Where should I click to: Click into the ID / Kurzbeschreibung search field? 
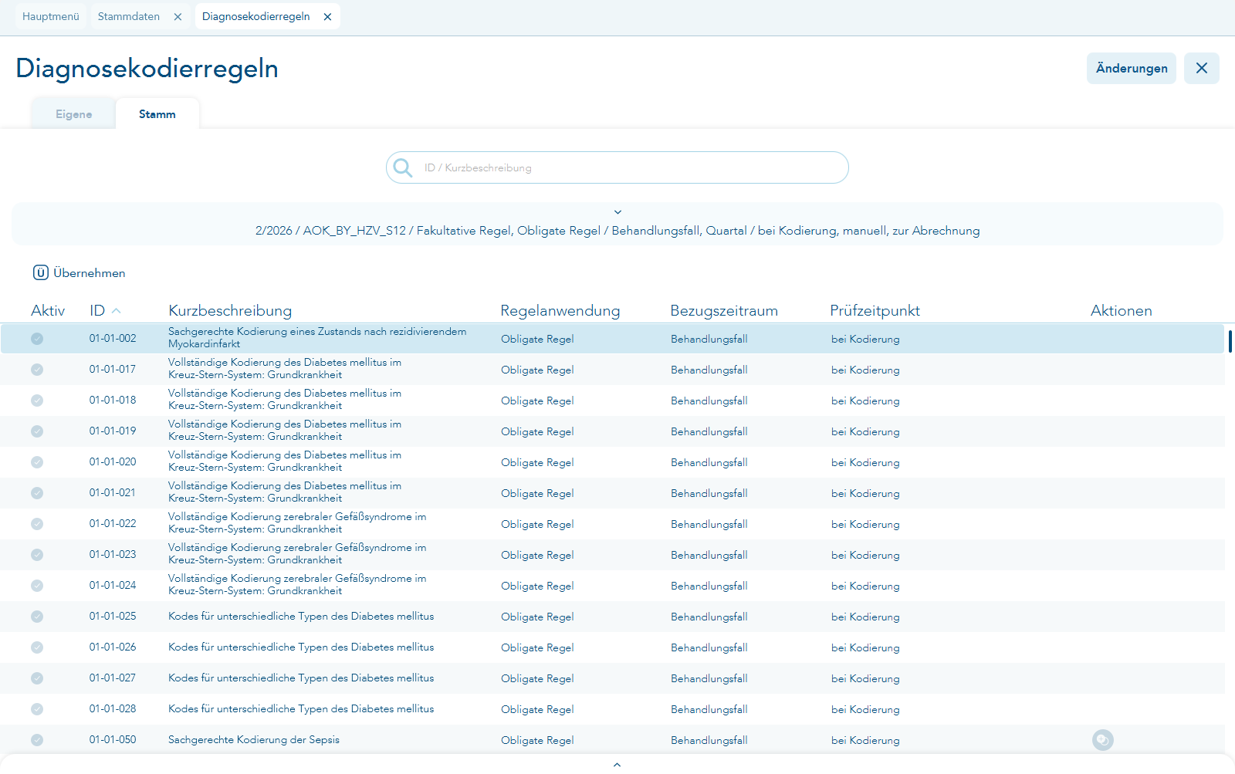point(629,167)
